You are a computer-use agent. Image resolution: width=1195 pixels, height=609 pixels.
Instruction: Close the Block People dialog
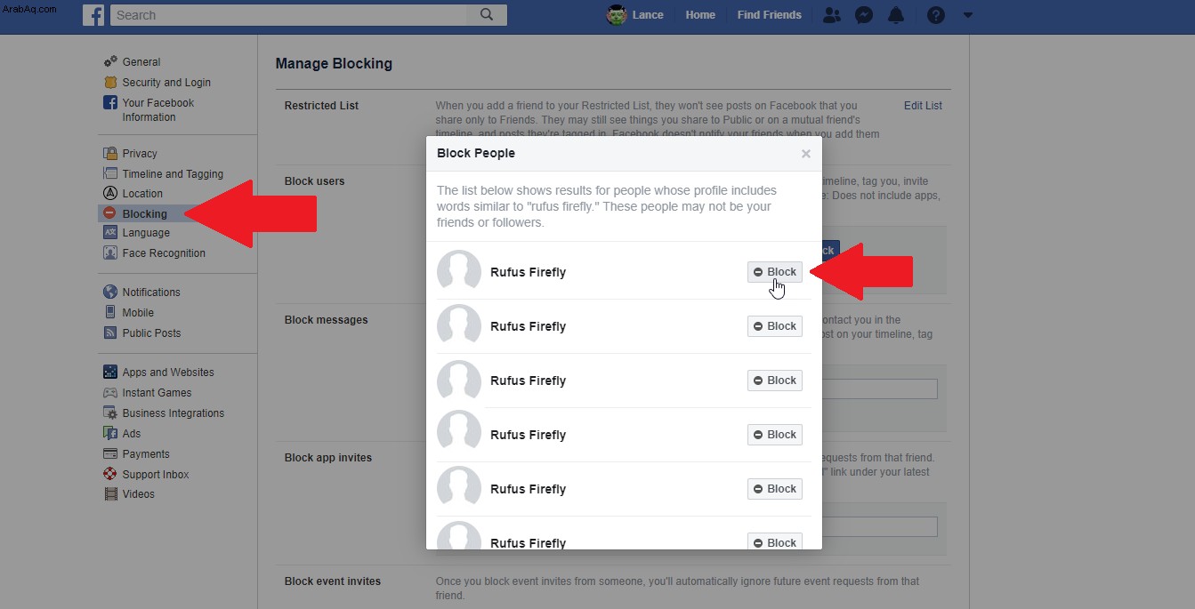pos(805,154)
